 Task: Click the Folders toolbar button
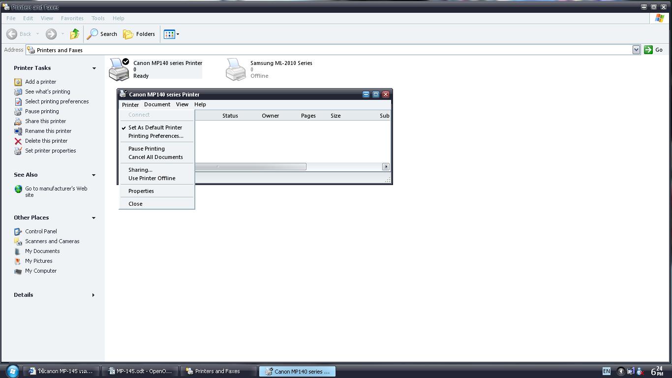[x=139, y=34]
